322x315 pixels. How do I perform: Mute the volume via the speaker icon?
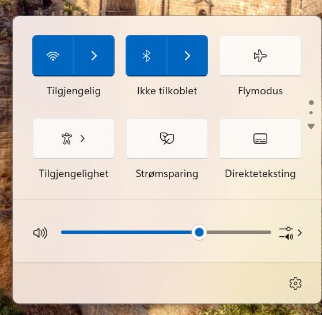pos(40,233)
